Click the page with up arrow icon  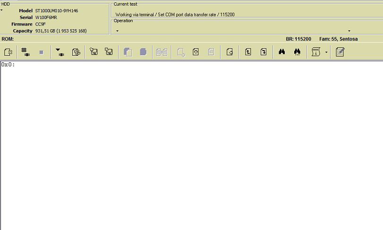pos(248,52)
